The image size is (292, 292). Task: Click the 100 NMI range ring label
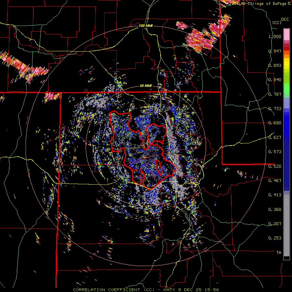coord(146,26)
